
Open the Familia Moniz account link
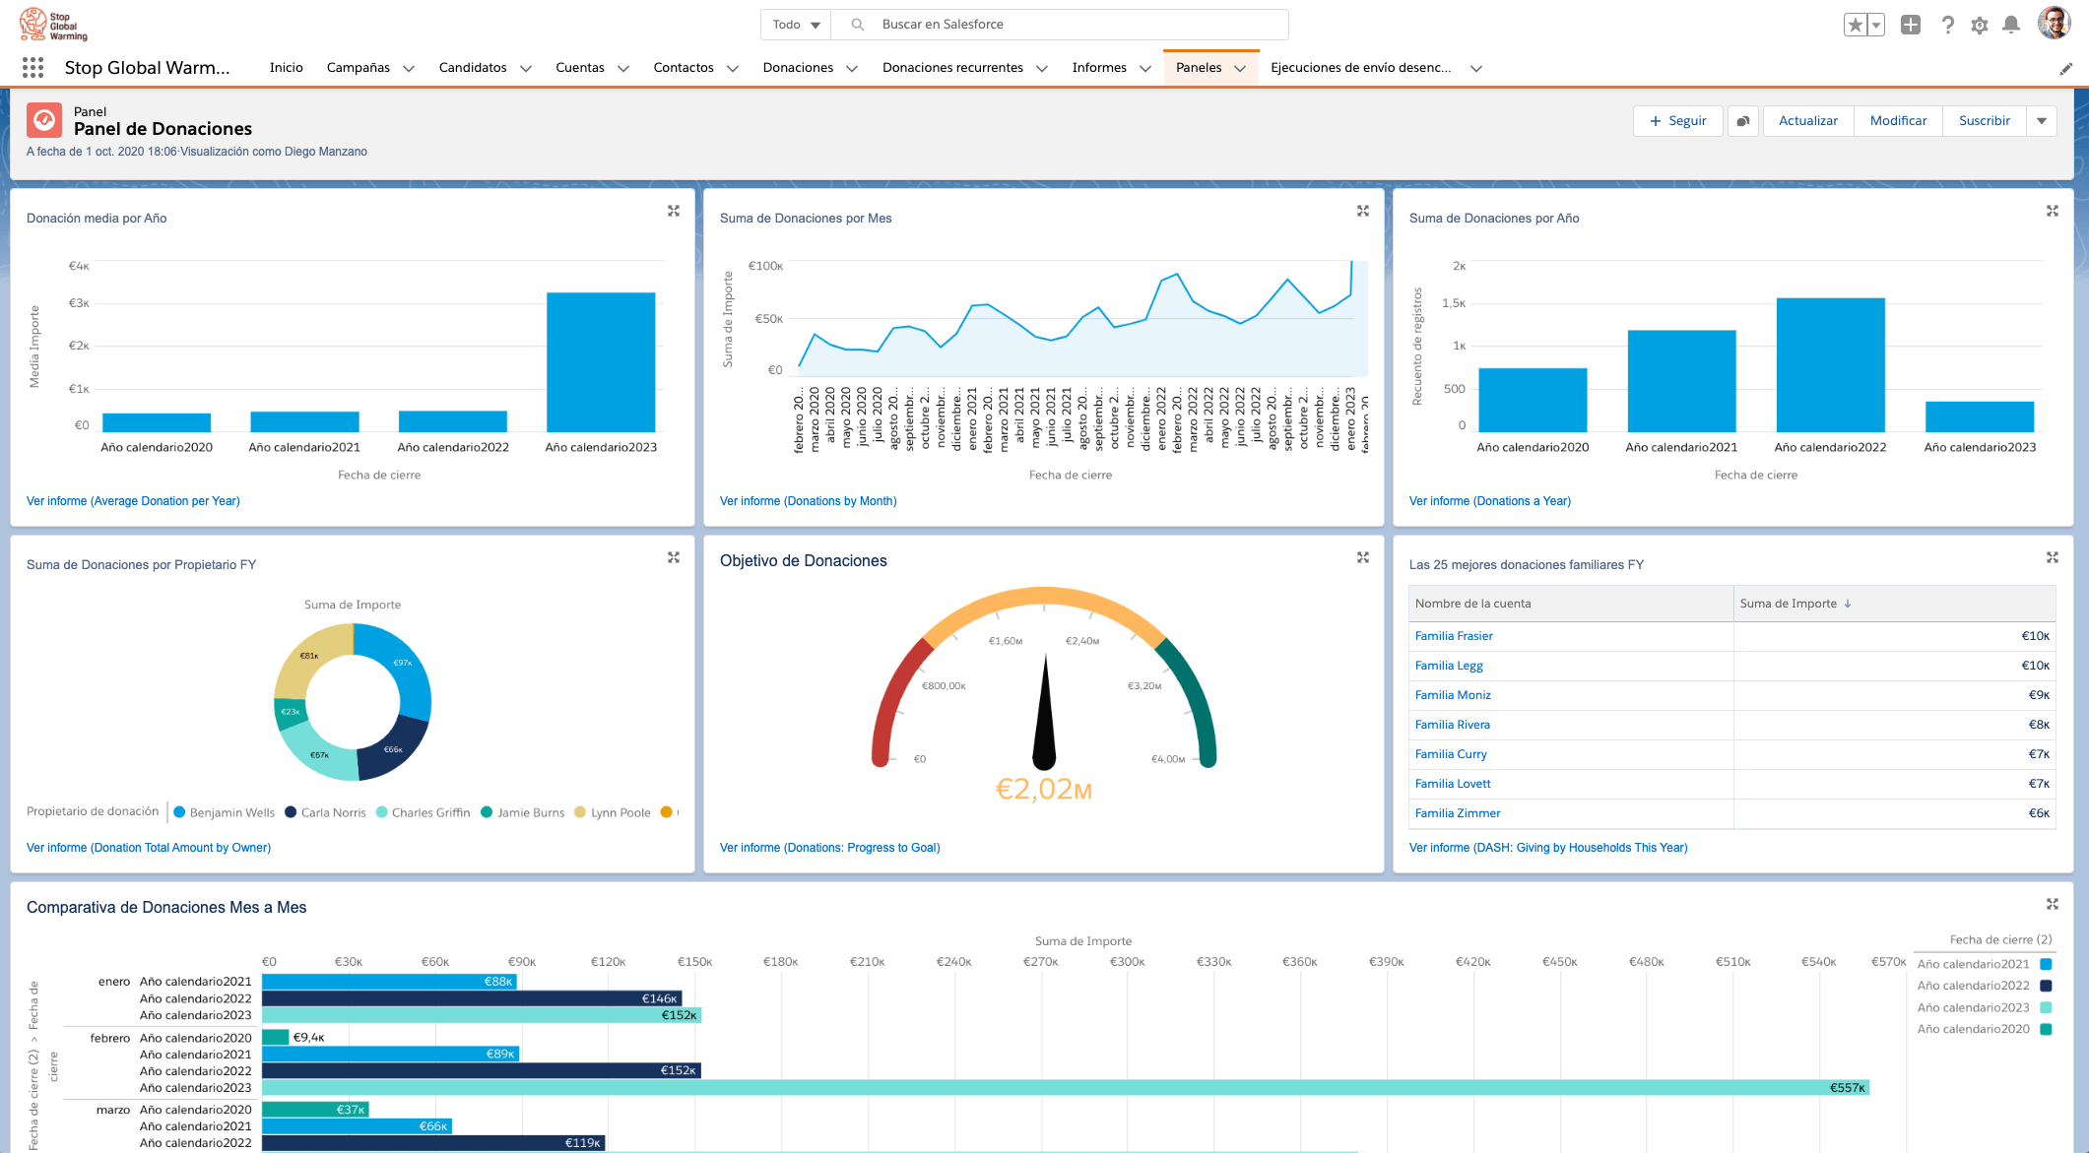pos(1453,695)
